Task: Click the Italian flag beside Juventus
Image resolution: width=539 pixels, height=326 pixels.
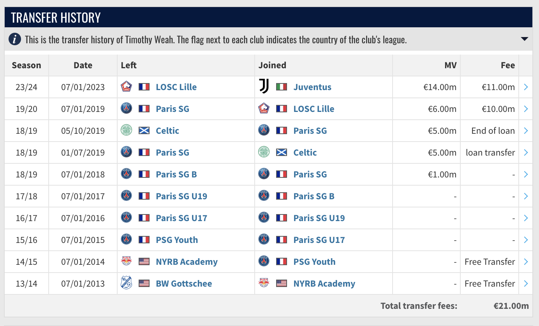Action: point(282,87)
